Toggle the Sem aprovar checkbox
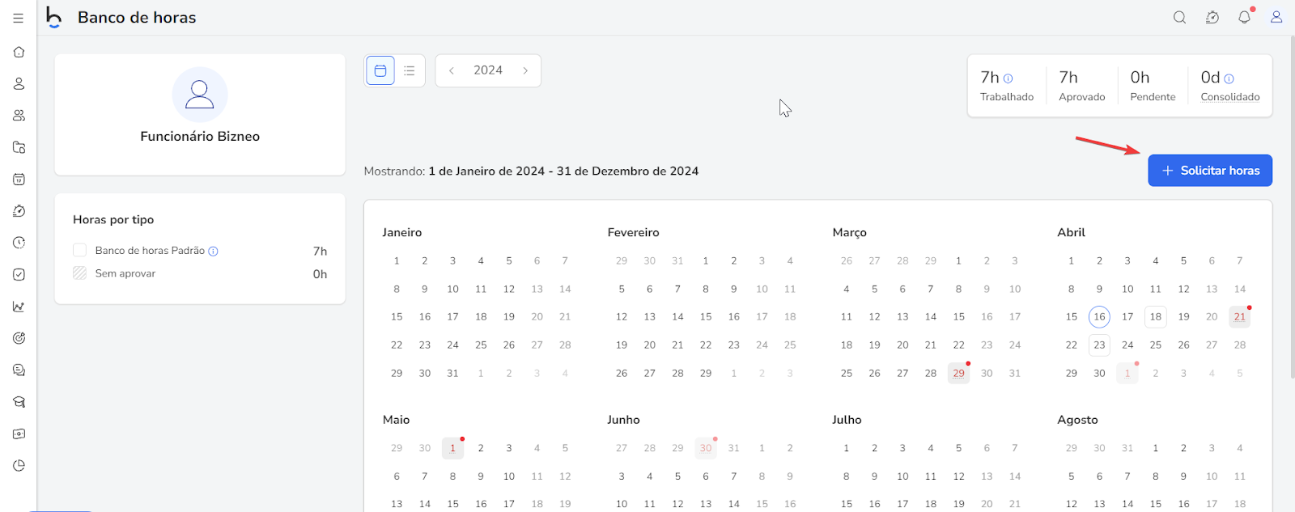The width and height of the screenshot is (1295, 512). click(x=79, y=273)
